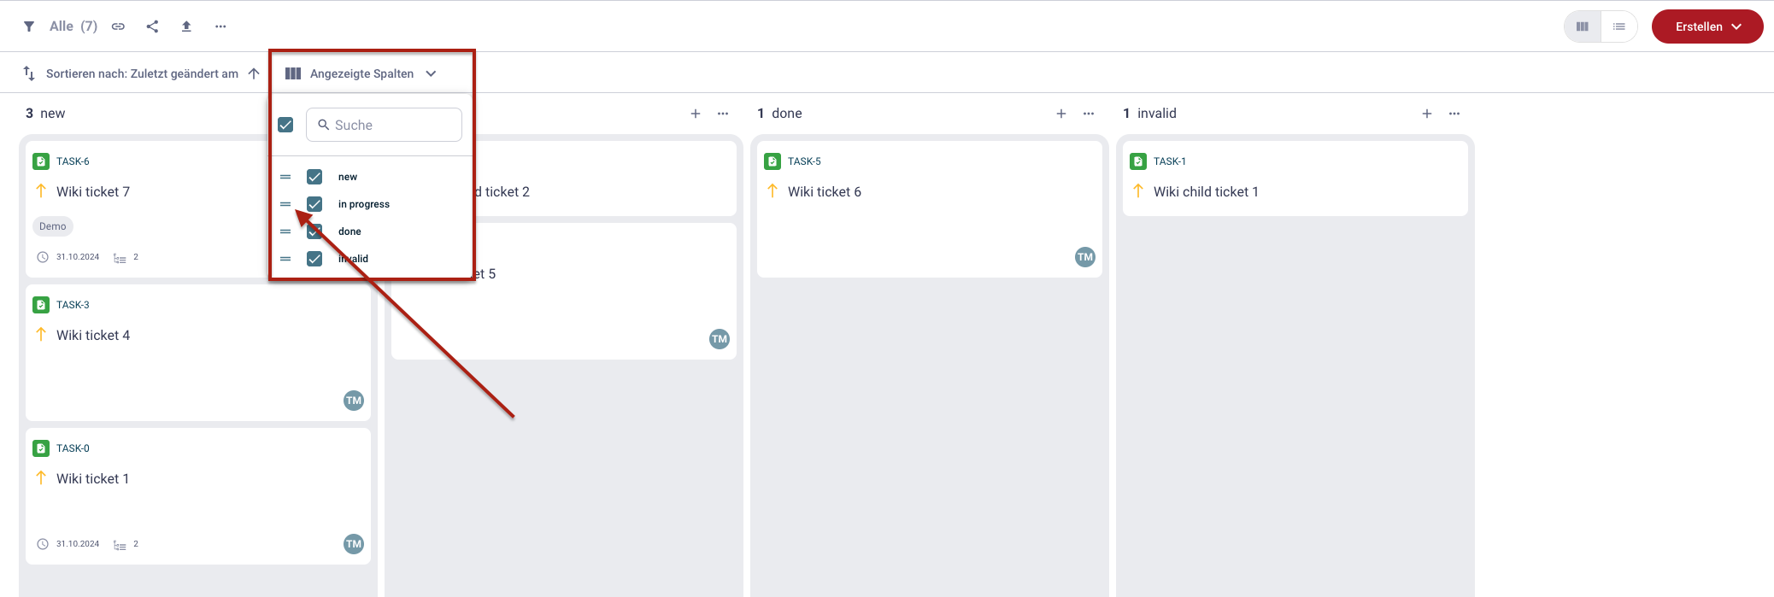This screenshot has width=1774, height=597.
Task: Click Alle (7) filter label
Action: (x=73, y=26)
